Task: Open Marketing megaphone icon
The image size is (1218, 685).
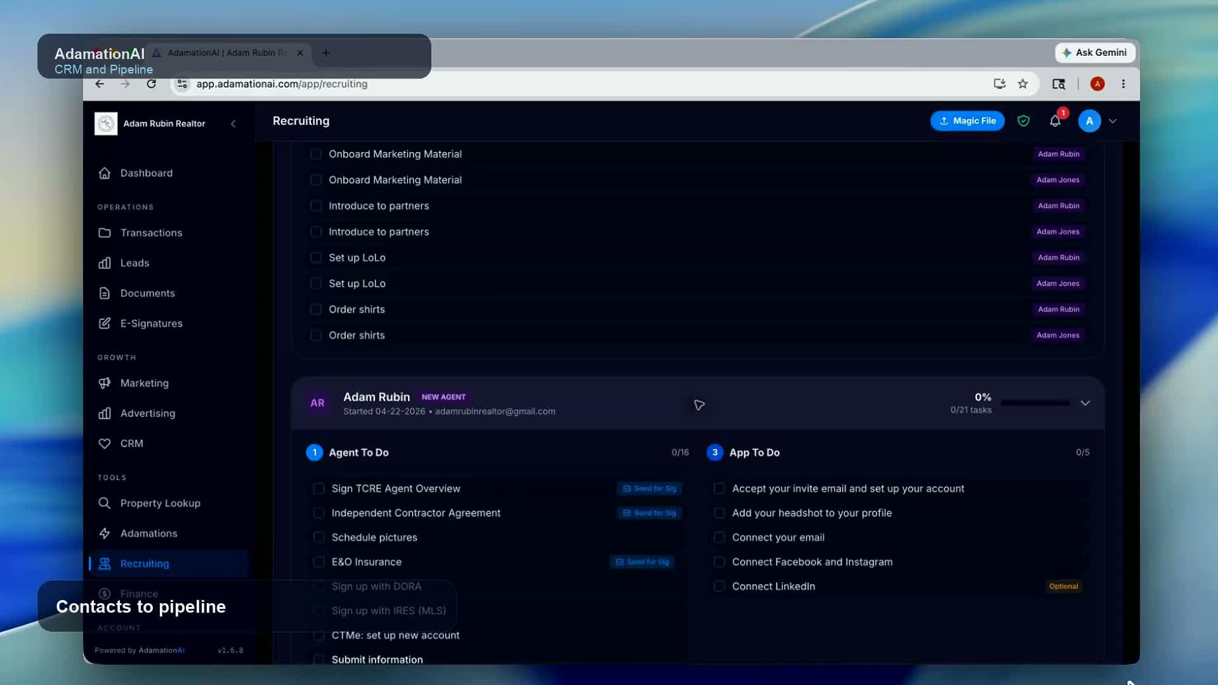Action: [x=105, y=383]
